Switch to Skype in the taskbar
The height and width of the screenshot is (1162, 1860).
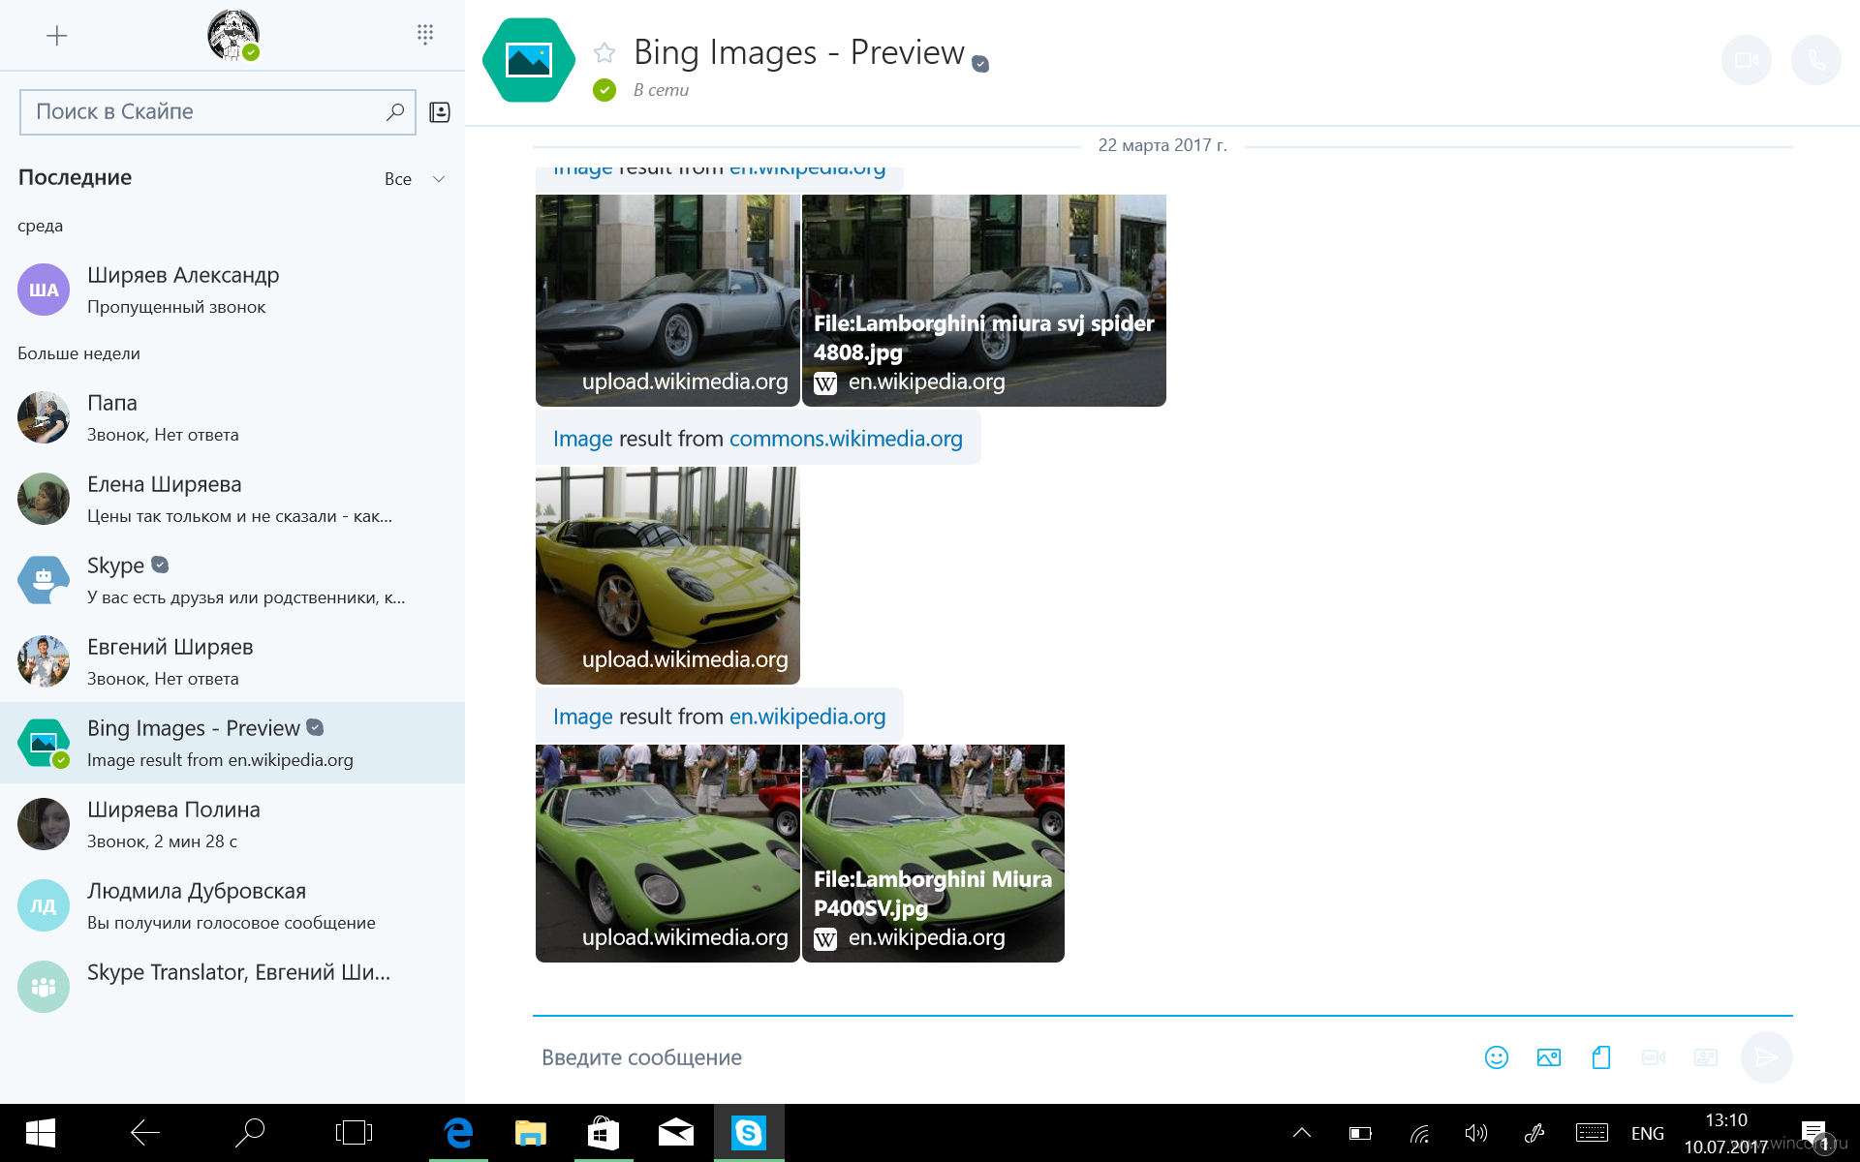(x=749, y=1133)
